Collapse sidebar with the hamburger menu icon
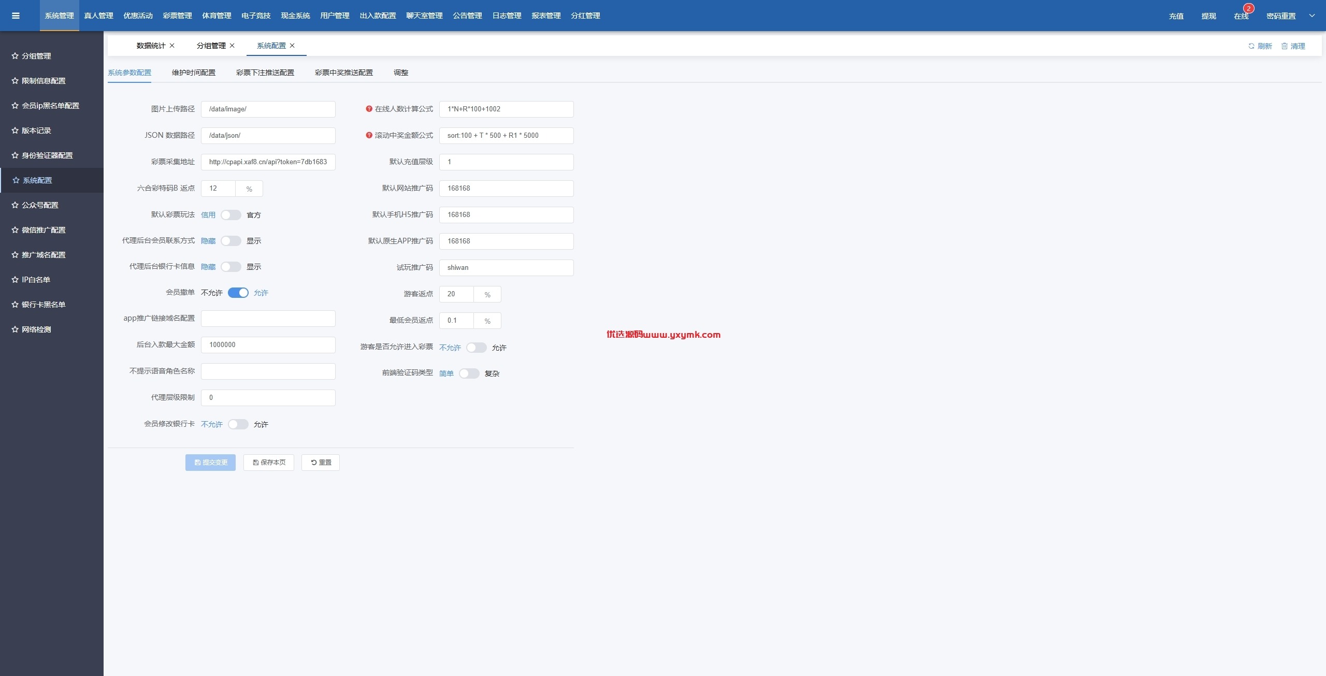Screen dimensions: 1326x676 tap(16, 16)
